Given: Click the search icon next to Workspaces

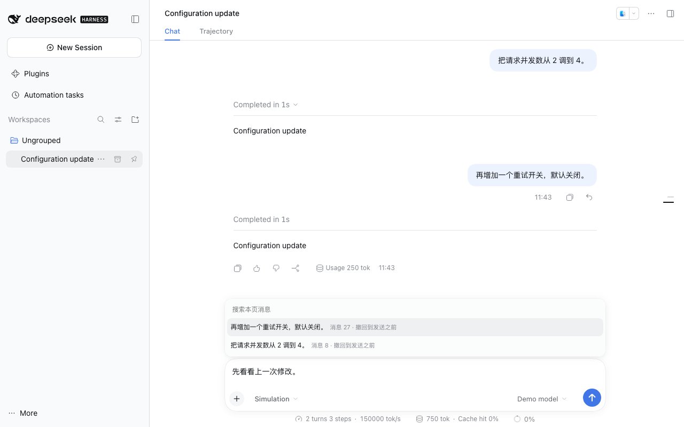Looking at the screenshot, I should tap(101, 120).
